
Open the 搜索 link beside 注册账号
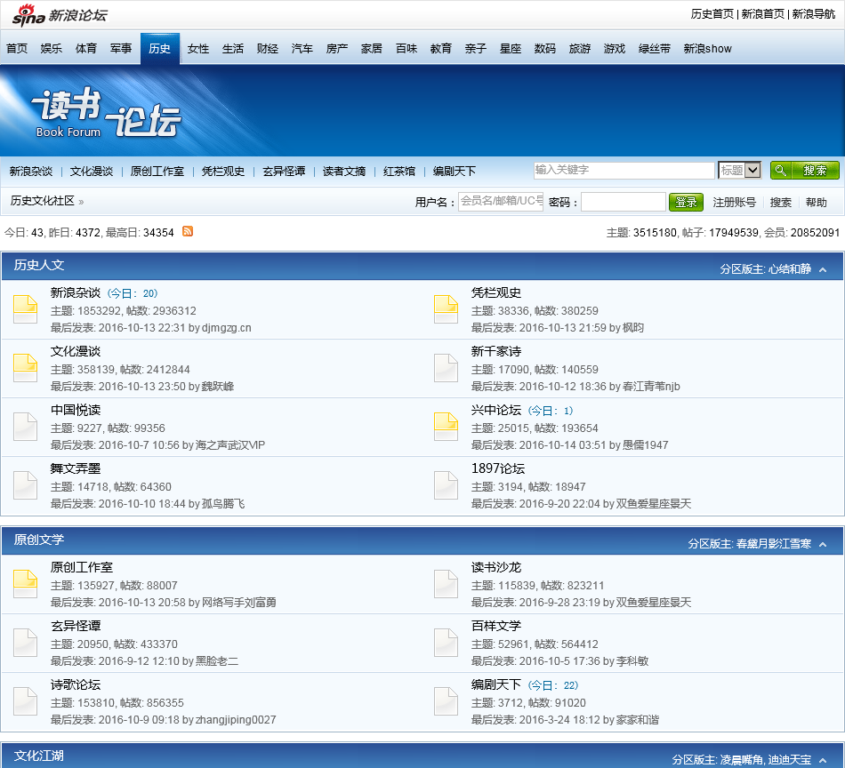780,202
